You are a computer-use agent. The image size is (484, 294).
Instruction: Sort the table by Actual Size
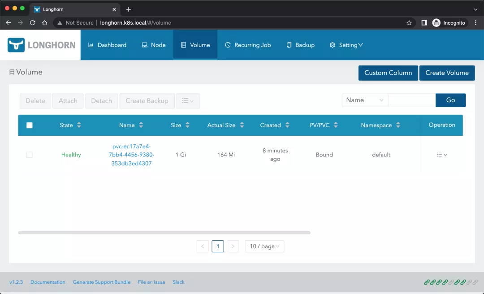click(242, 125)
